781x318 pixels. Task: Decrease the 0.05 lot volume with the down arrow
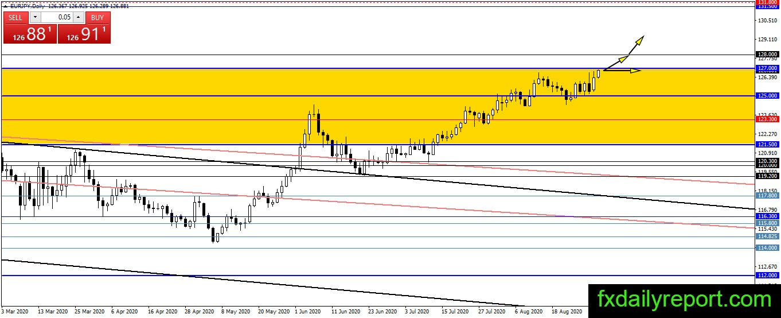pos(34,18)
